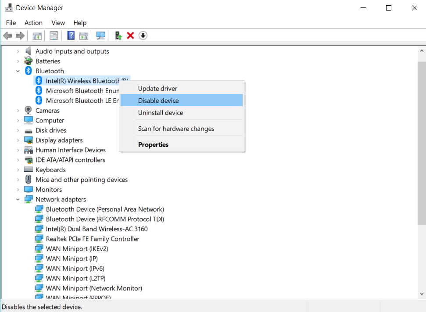Click the Keyboards category icon
The height and width of the screenshot is (312, 426).
[28, 169]
